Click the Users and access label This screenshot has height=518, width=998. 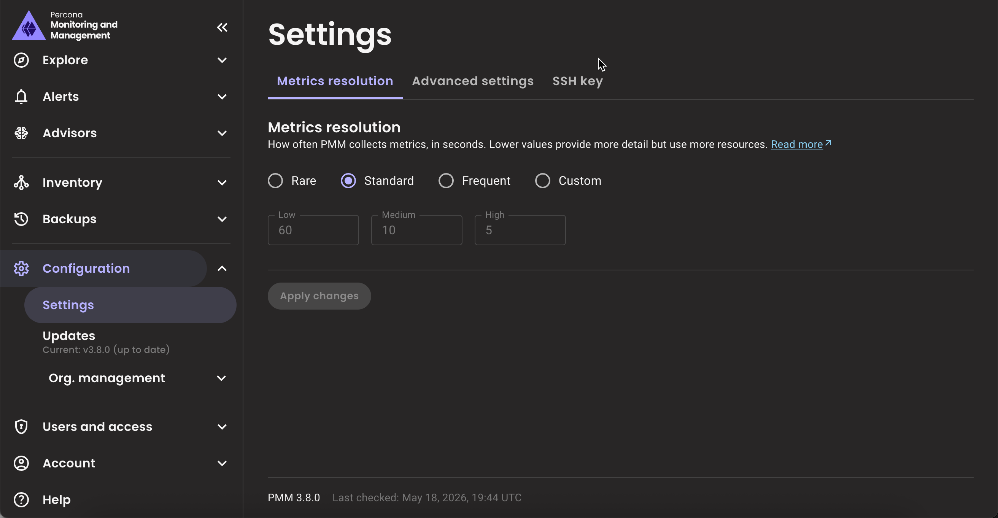coord(97,427)
